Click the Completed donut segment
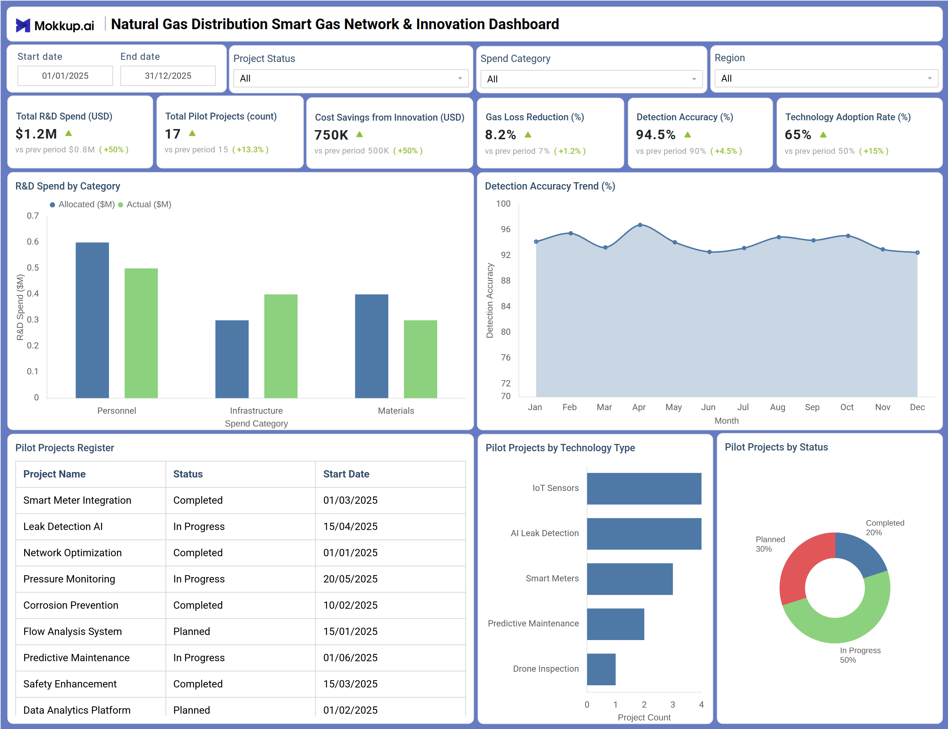This screenshot has width=948, height=729. click(x=860, y=554)
